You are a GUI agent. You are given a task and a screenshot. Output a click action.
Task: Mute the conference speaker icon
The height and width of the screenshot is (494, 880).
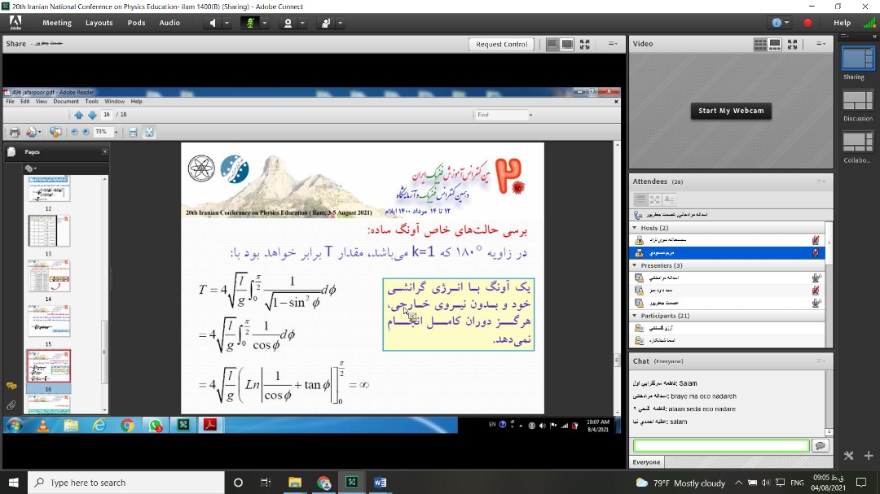click(x=213, y=23)
